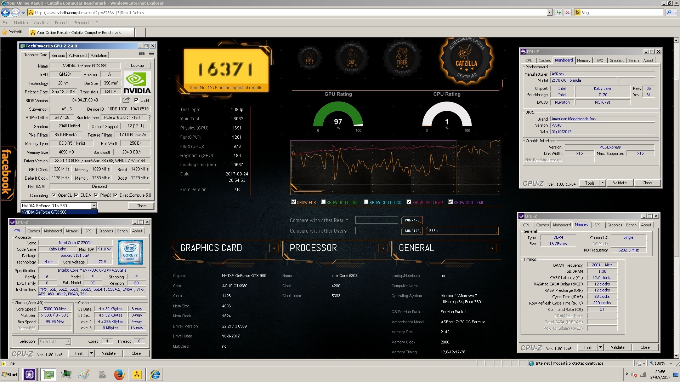Toggle the CUDA checkbox

pyautogui.click(x=76, y=195)
